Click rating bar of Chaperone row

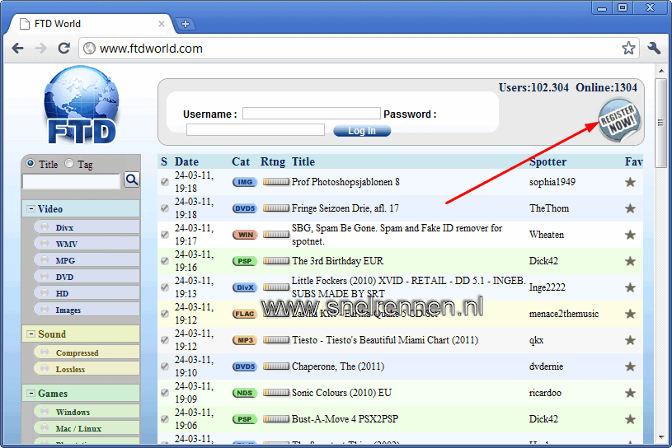tap(276, 366)
